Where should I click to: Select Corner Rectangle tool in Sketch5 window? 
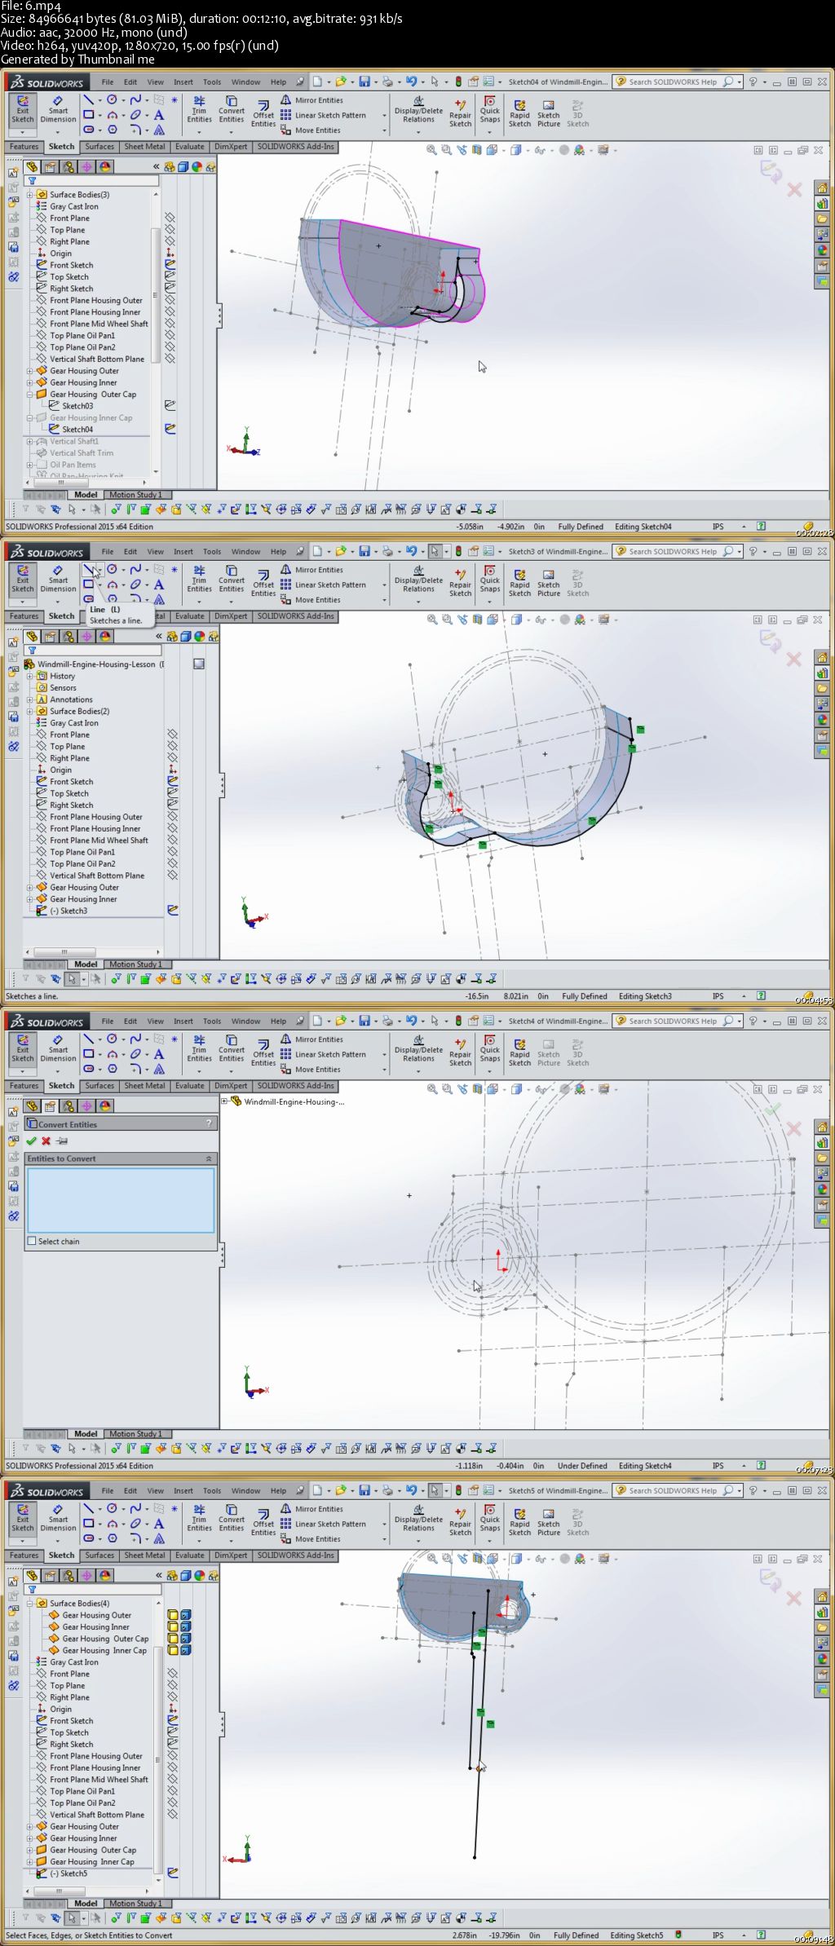coord(88,1524)
